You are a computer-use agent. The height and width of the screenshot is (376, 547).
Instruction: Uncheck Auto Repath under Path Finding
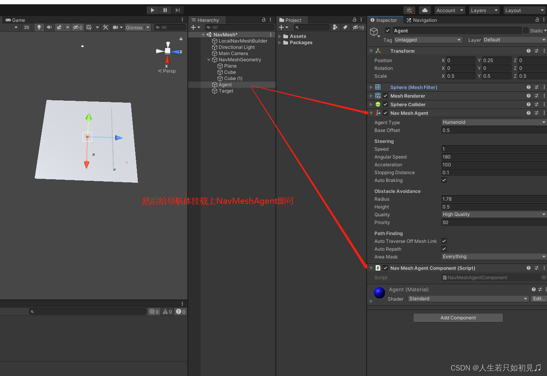point(444,249)
